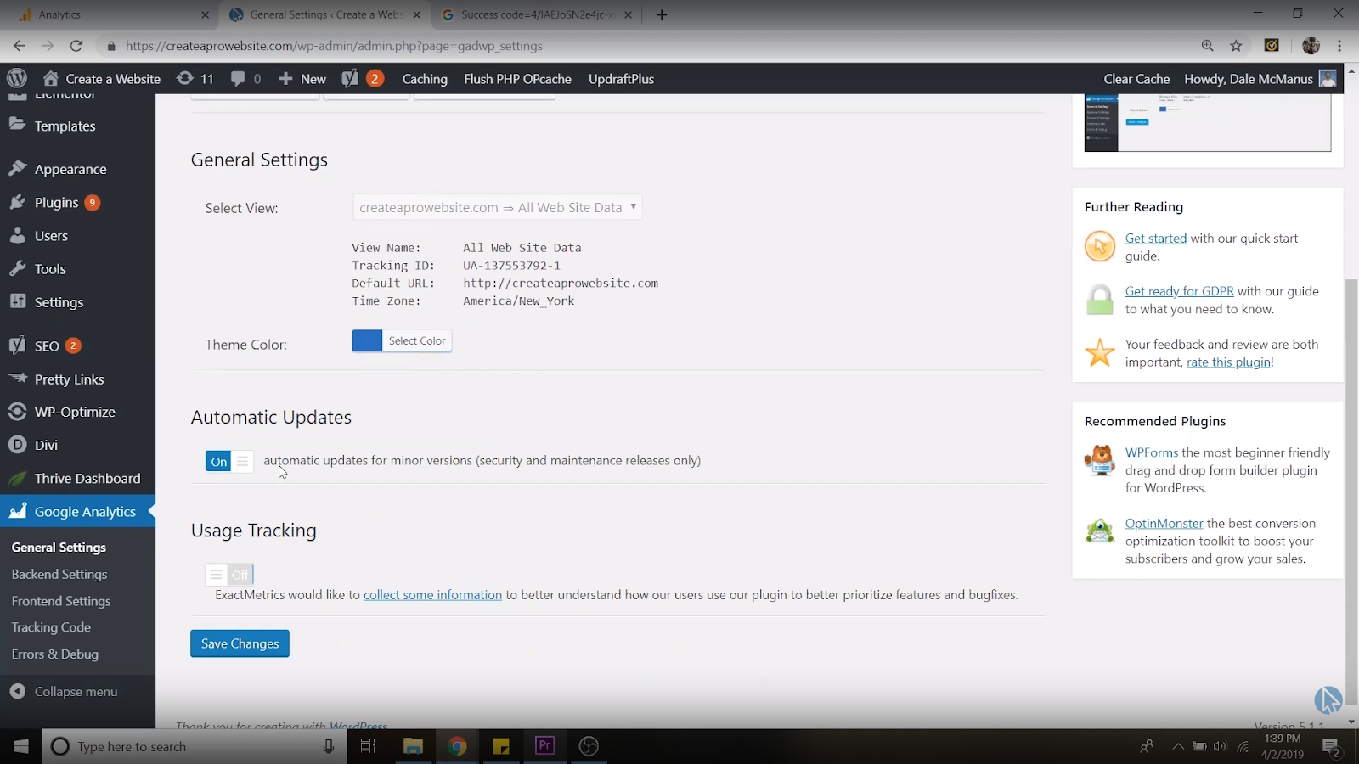
Task: Click the WordPress logo in admin bar
Action: [17, 79]
